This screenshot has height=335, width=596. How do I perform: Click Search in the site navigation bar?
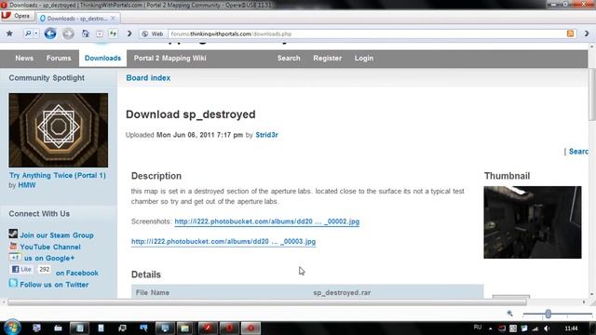click(289, 58)
